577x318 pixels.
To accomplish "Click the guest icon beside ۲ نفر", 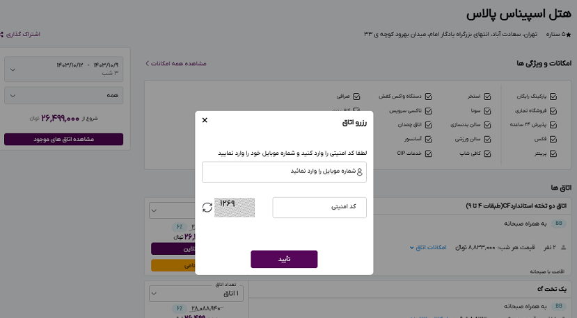I will tap(562, 247).
